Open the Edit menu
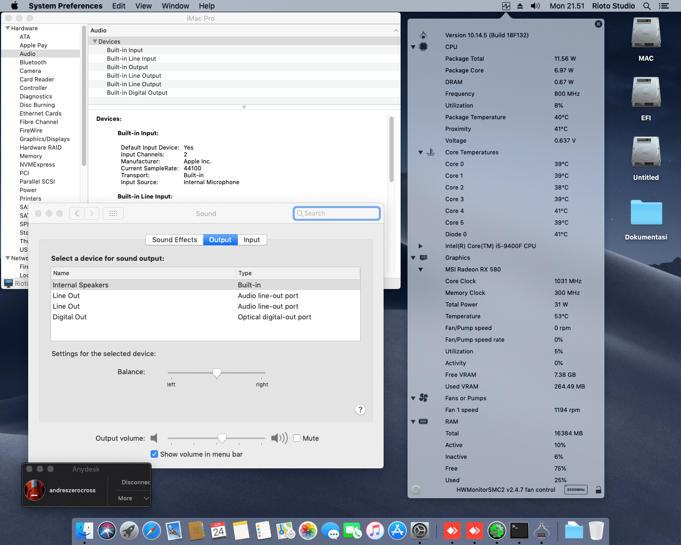Viewport: 681px width, 545px height. (119, 6)
